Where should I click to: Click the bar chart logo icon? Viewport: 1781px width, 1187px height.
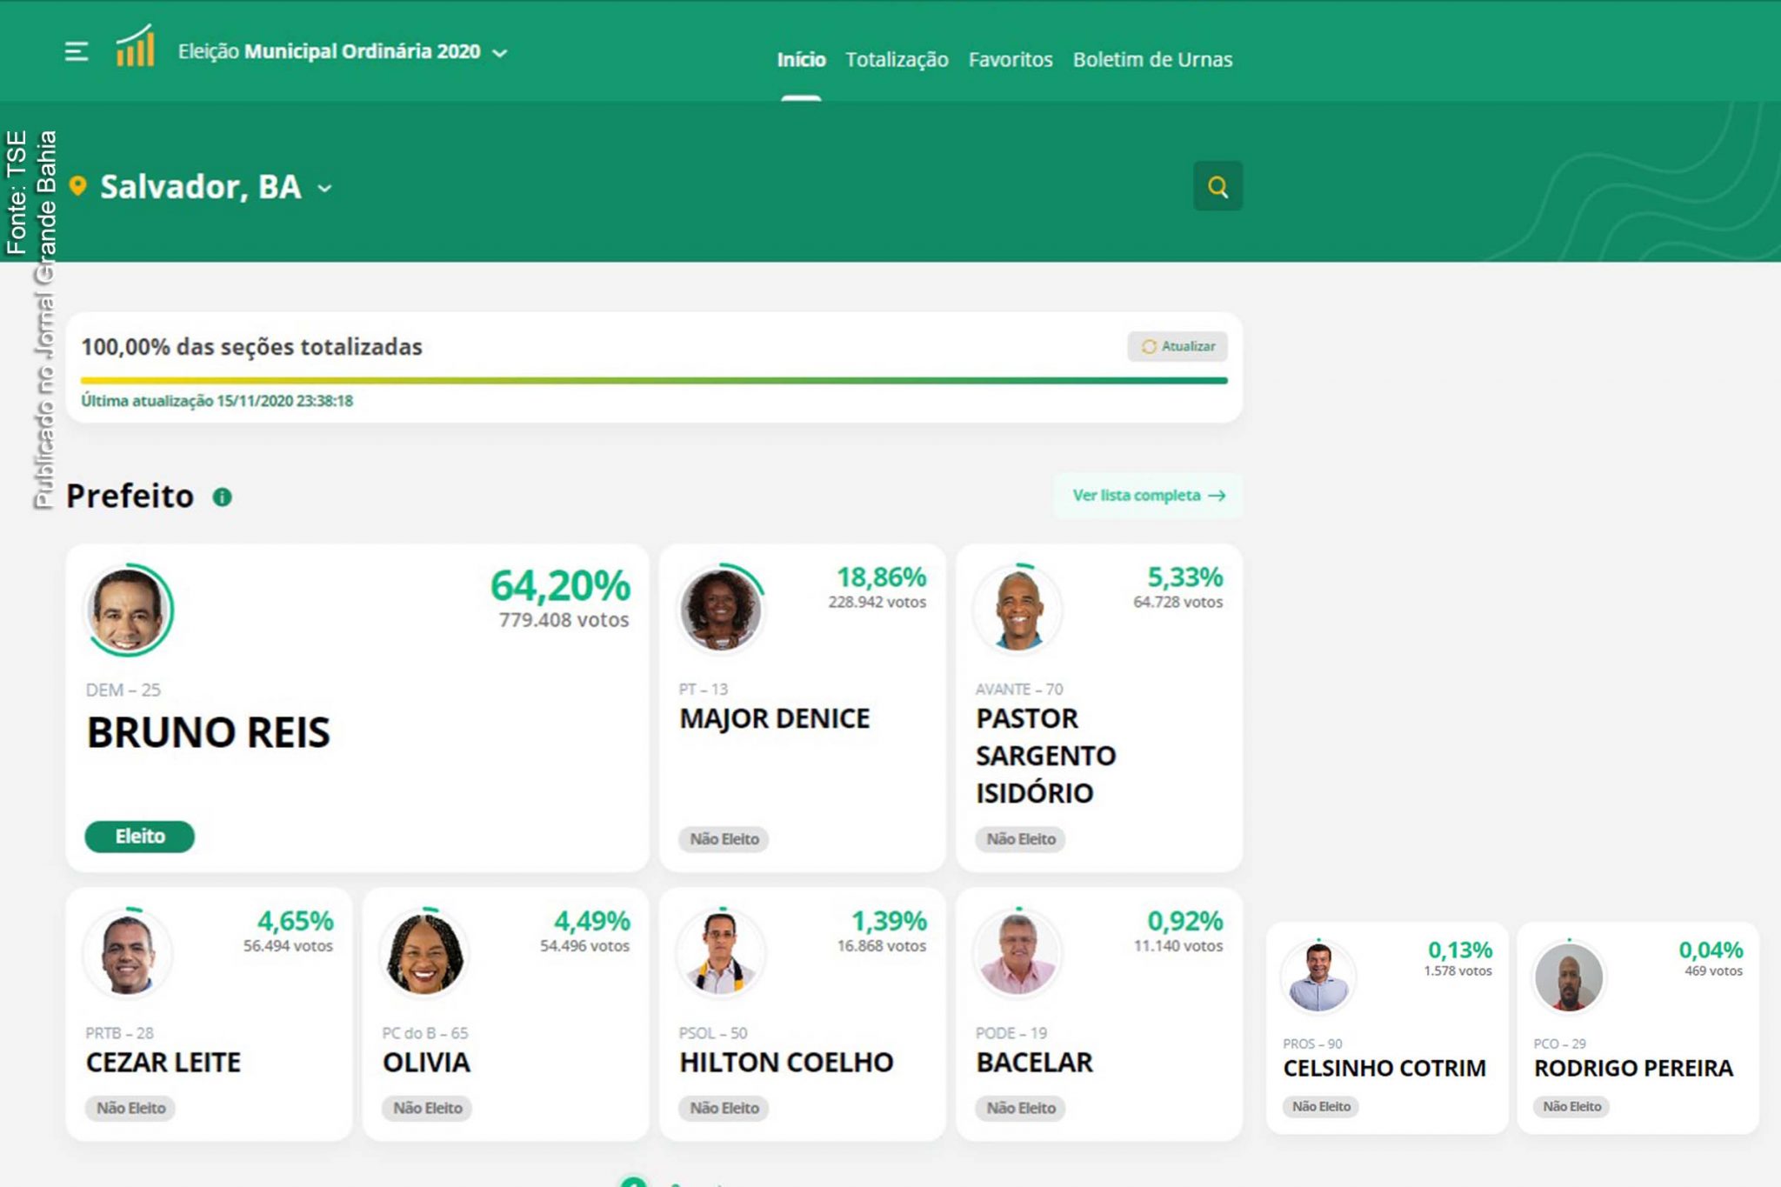(136, 46)
